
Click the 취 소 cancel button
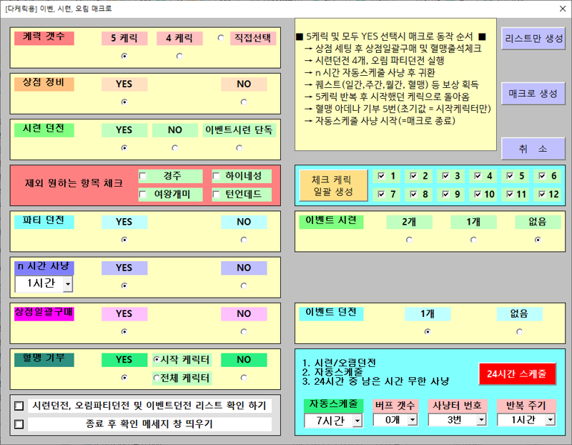pyautogui.click(x=533, y=149)
